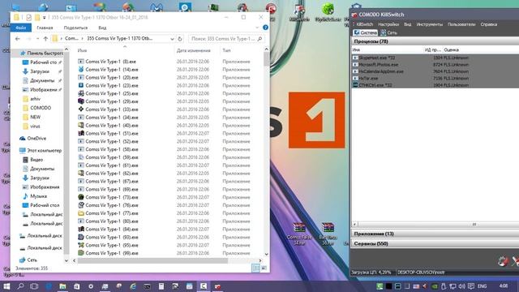Open the Пользователи menu
Screen dimensions: 519x292
(461, 24)
